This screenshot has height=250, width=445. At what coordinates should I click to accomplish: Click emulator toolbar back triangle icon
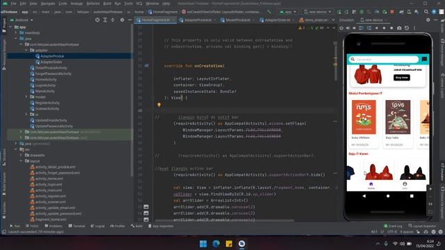point(377,28)
